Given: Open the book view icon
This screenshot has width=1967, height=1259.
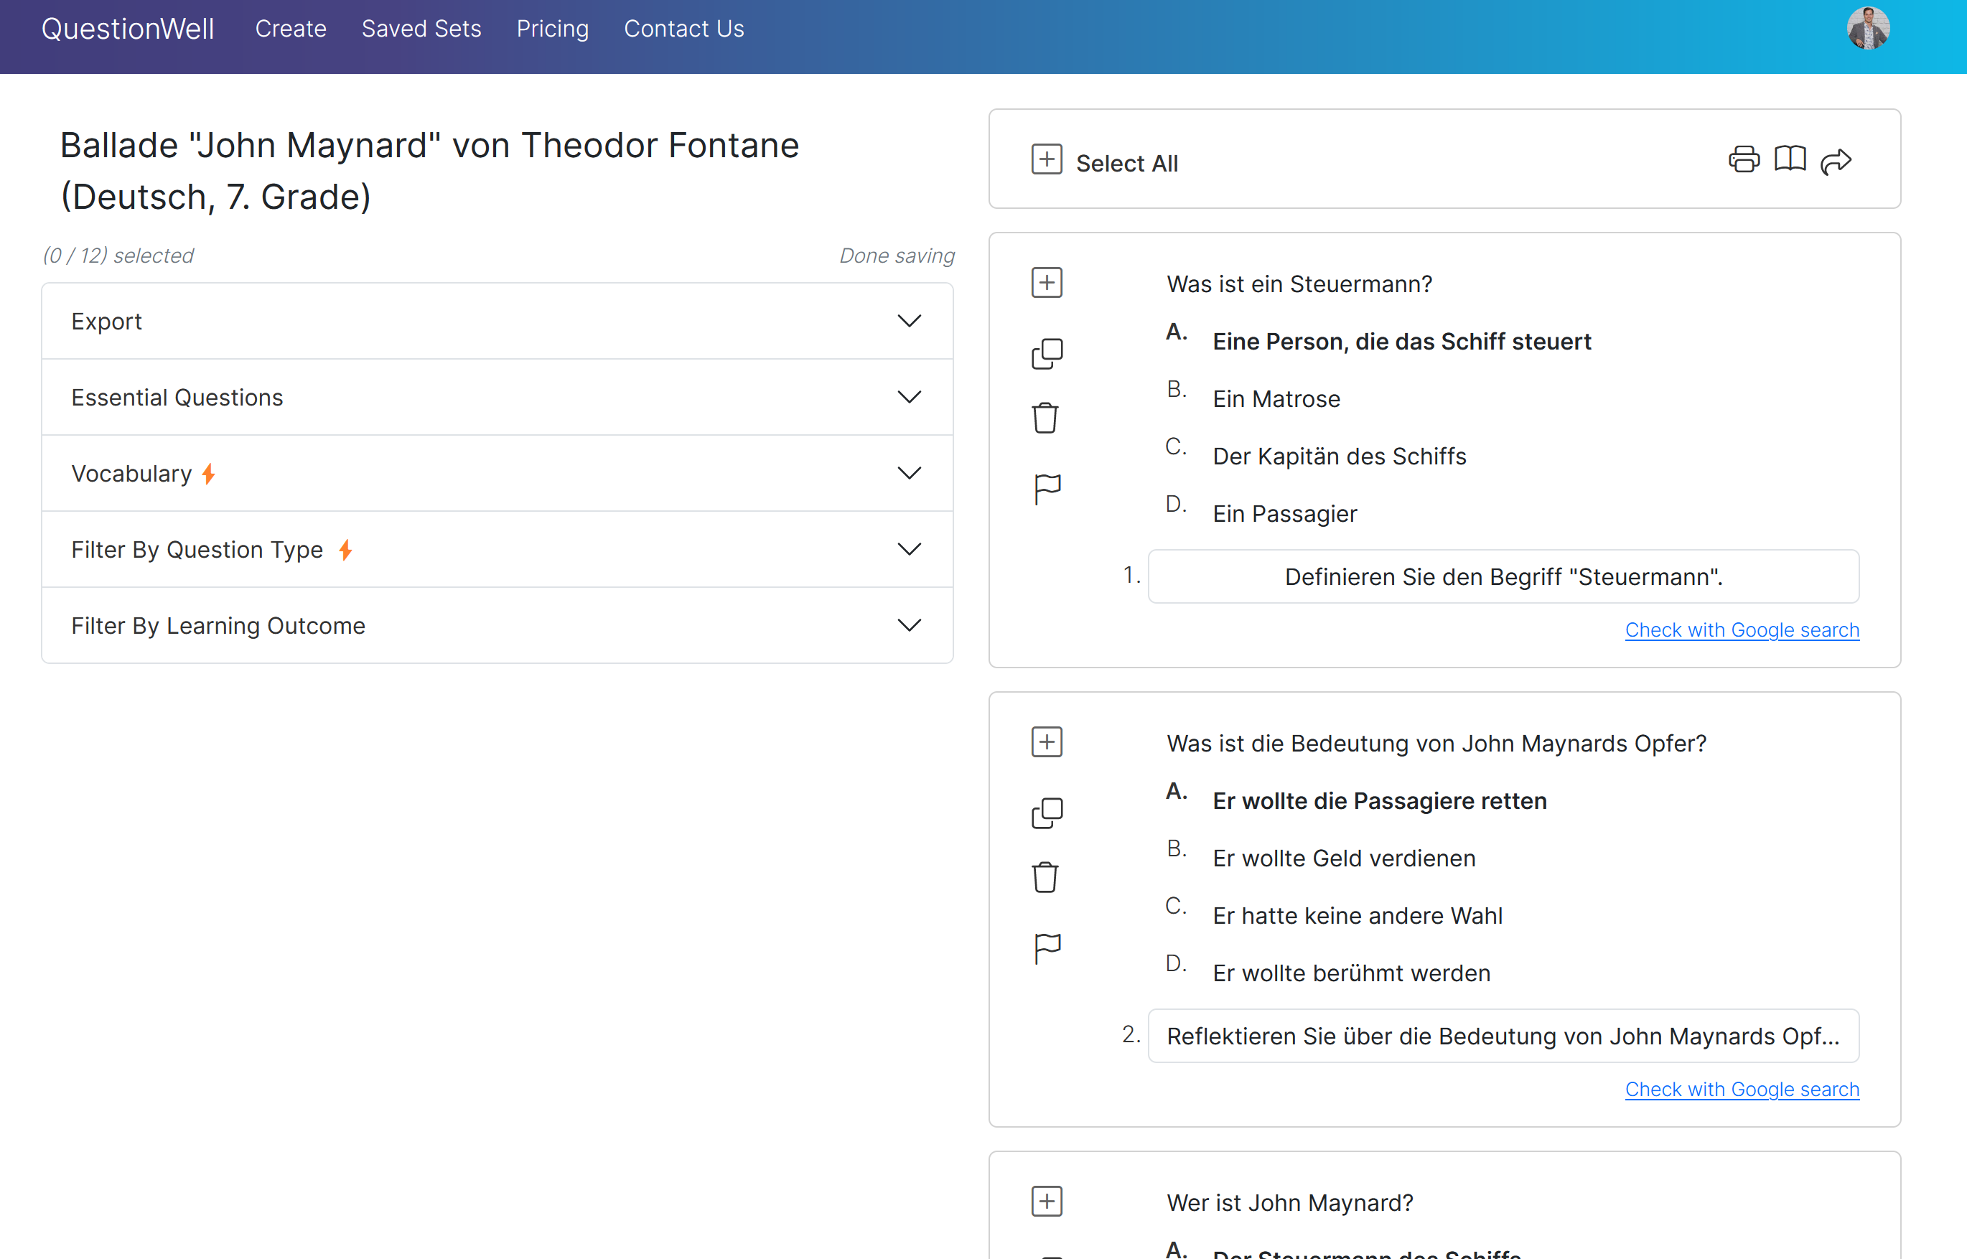Looking at the screenshot, I should [x=1790, y=159].
